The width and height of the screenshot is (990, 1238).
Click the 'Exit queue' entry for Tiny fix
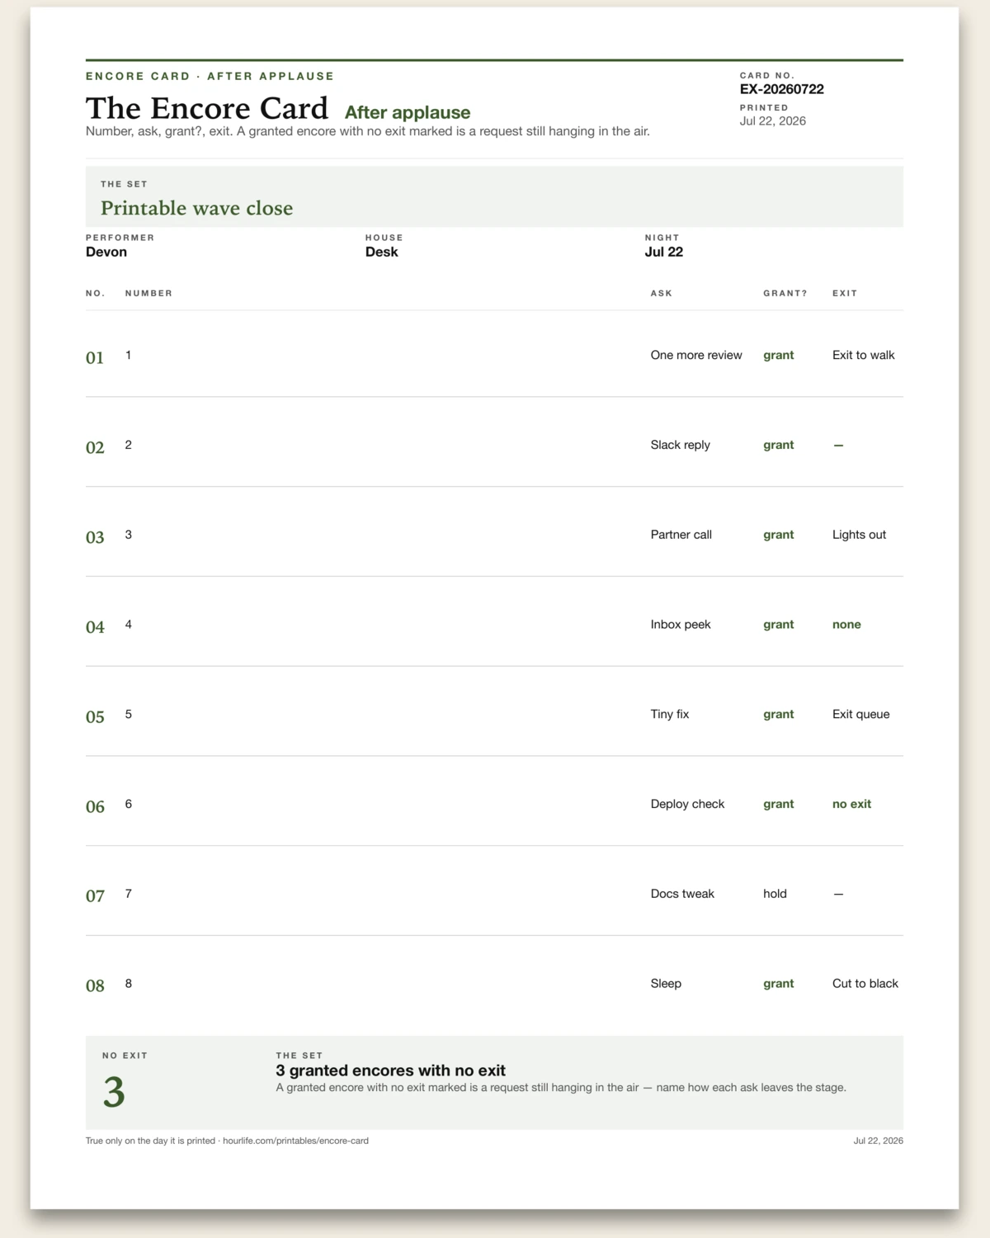(860, 715)
